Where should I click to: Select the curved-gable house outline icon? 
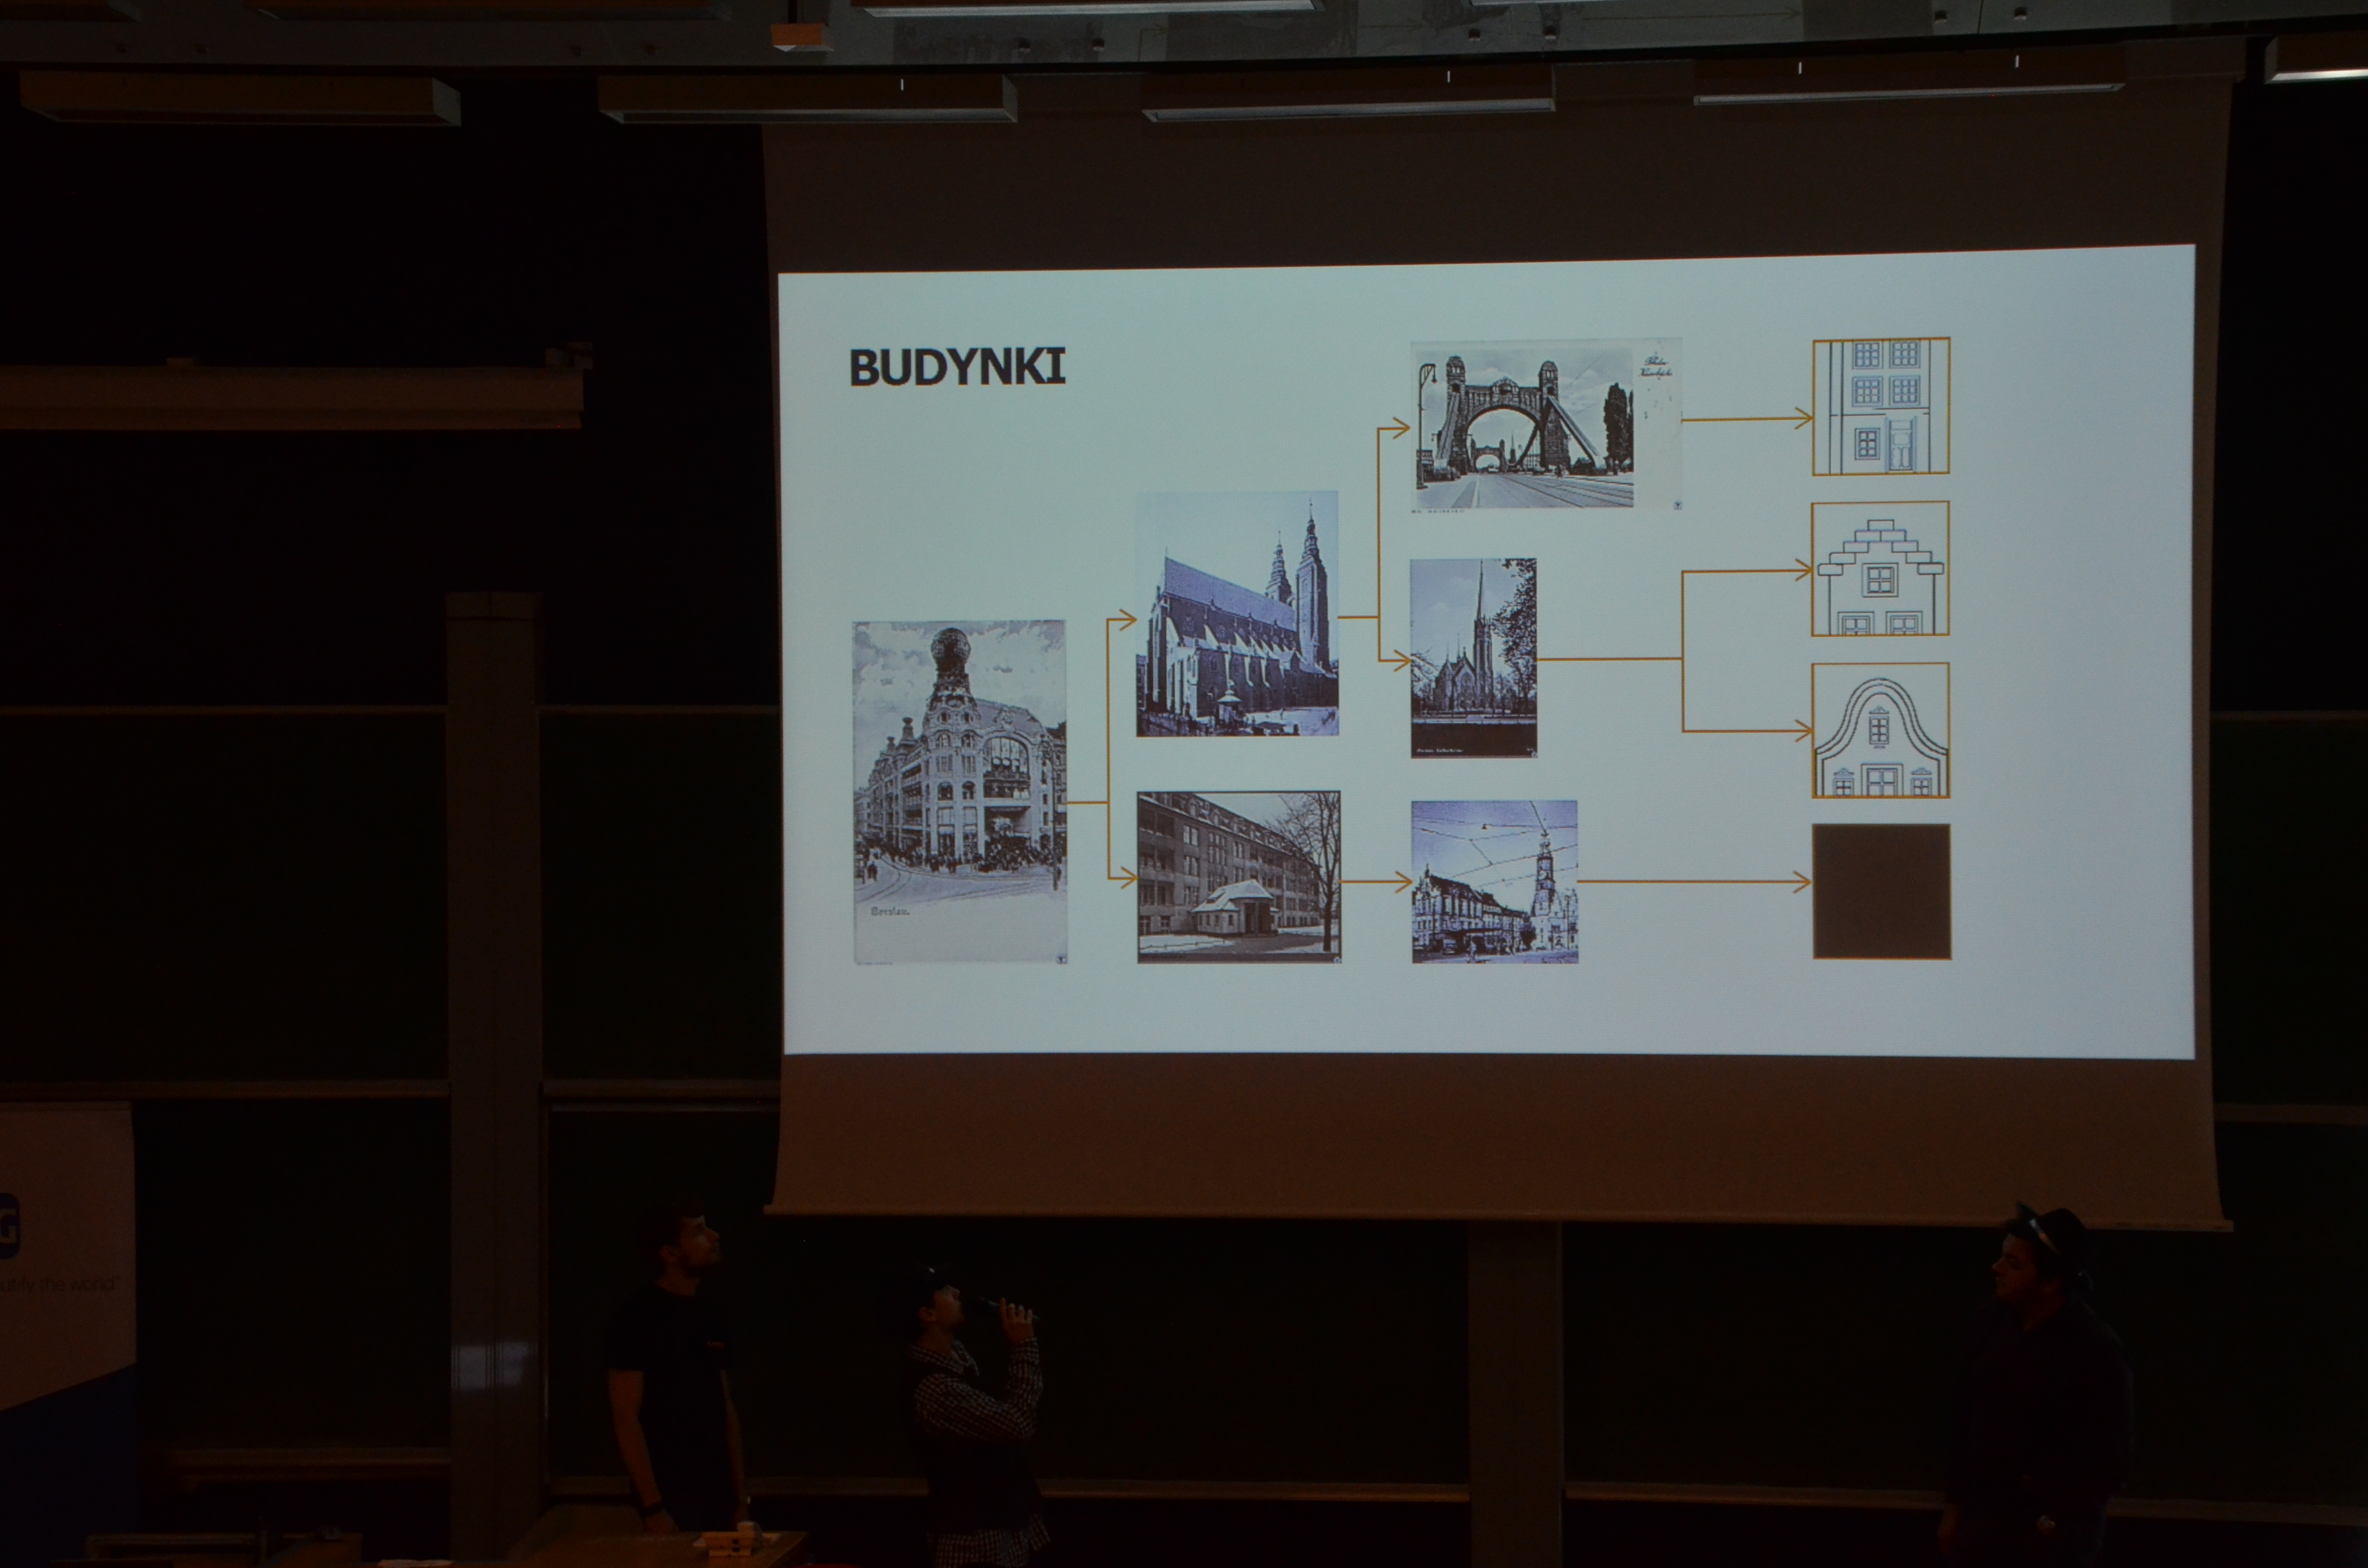click(1880, 731)
